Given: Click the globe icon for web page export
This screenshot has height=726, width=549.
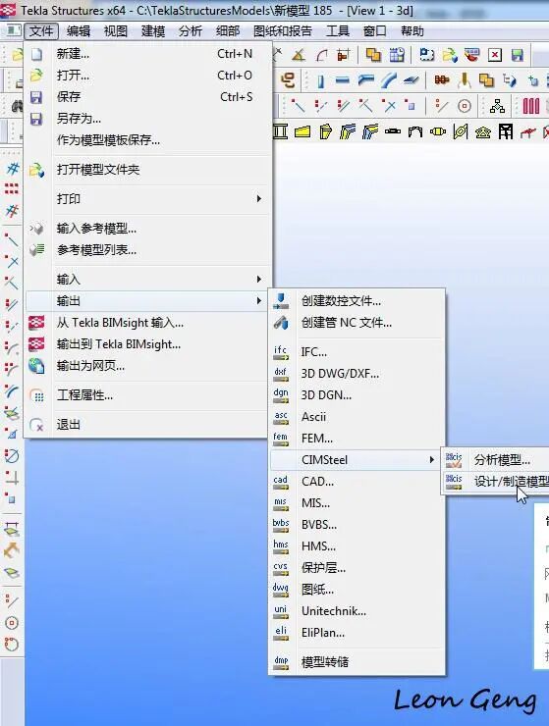Looking at the screenshot, I should tap(36, 366).
